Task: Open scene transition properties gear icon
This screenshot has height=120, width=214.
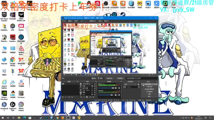Action: (x=138, y=84)
